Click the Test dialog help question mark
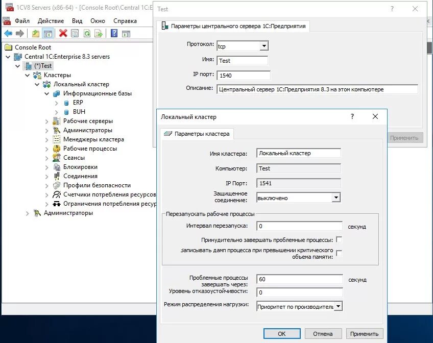The image size is (433, 343). tap(392, 9)
